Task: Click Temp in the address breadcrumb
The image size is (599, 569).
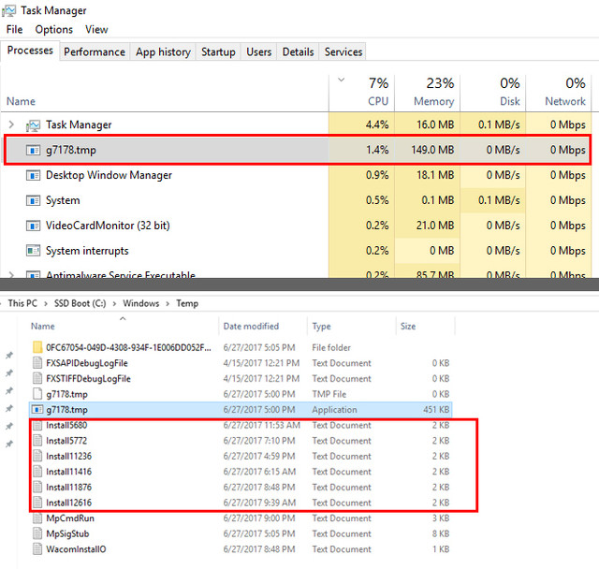Action: [x=187, y=303]
